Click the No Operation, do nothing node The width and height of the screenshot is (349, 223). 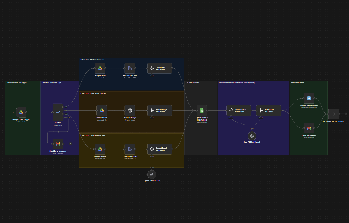click(333, 114)
